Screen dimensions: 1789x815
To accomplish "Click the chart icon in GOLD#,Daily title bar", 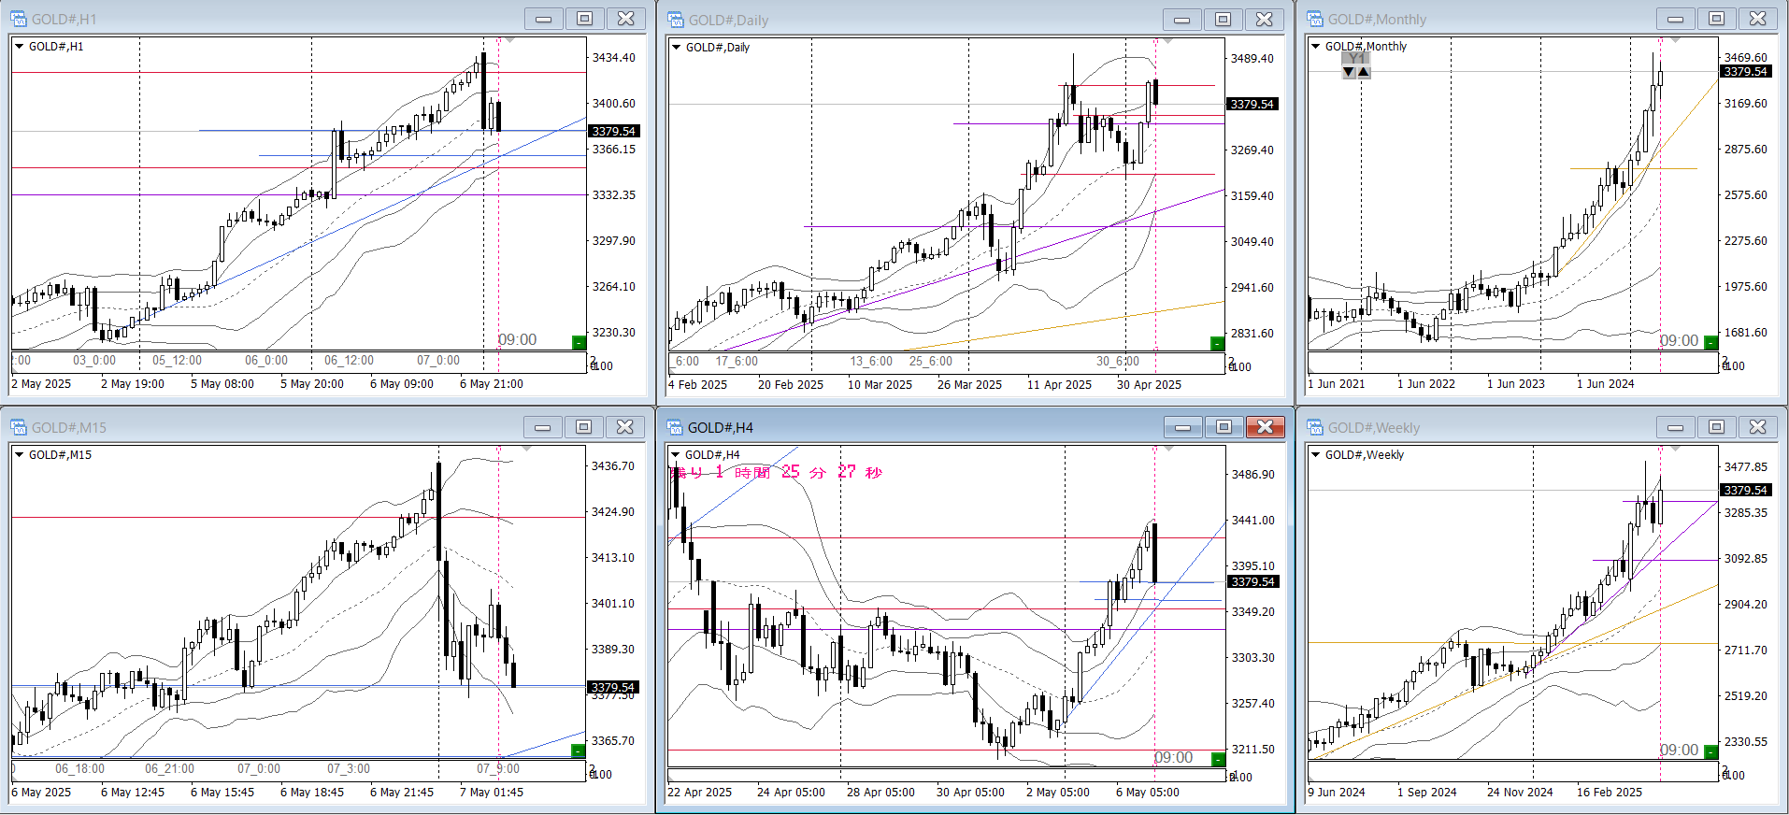I will coord(675,20).
